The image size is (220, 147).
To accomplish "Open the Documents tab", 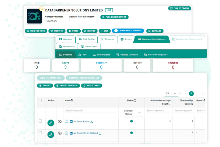I will (x=67, y=47).
